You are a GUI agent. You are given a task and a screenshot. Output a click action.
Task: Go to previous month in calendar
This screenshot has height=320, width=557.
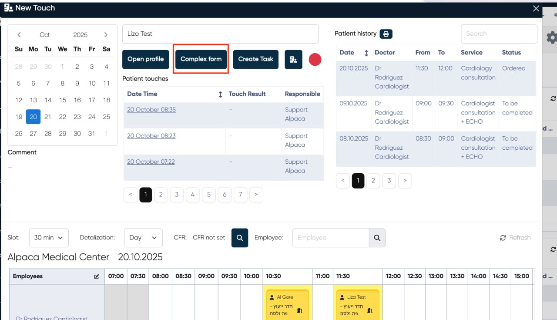pos(19,35)
